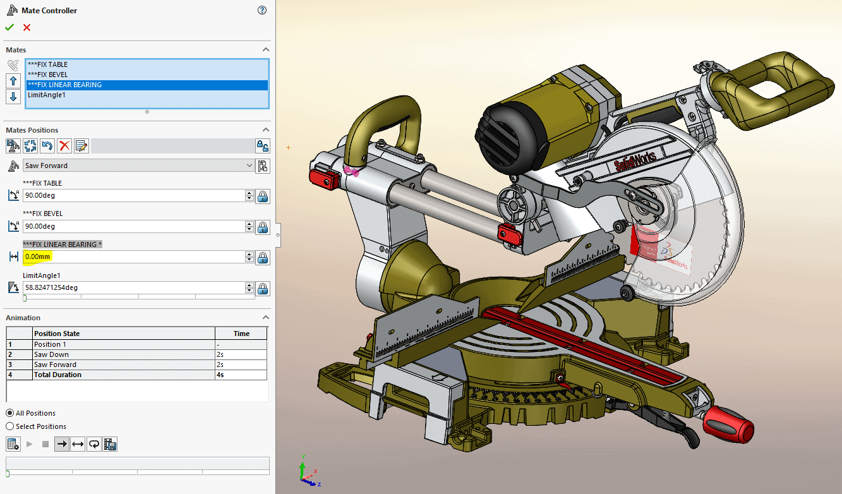
Task: Toggle lock for ***FIX LINEAR BEARING mate
Action: point(263,257)
